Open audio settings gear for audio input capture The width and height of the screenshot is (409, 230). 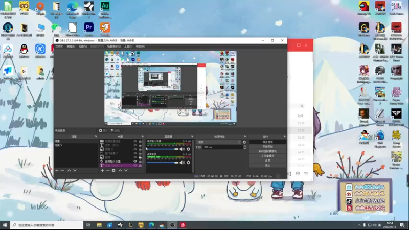tap(188, 149)
